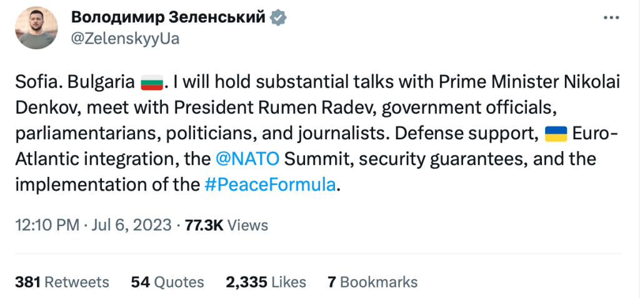
Task: View the 77.3K Views analytics
Action: click(226, 225)
